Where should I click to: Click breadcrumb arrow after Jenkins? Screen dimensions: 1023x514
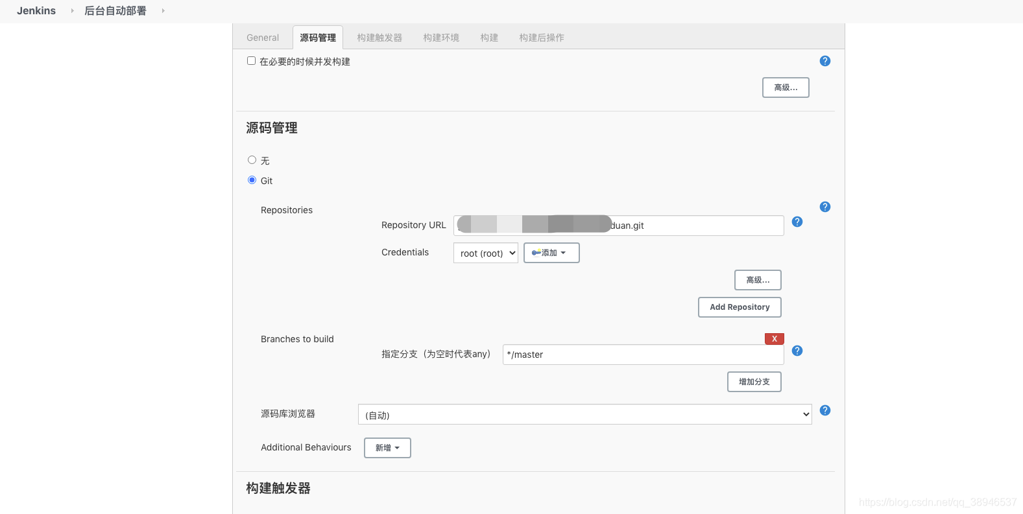[72, 11]
